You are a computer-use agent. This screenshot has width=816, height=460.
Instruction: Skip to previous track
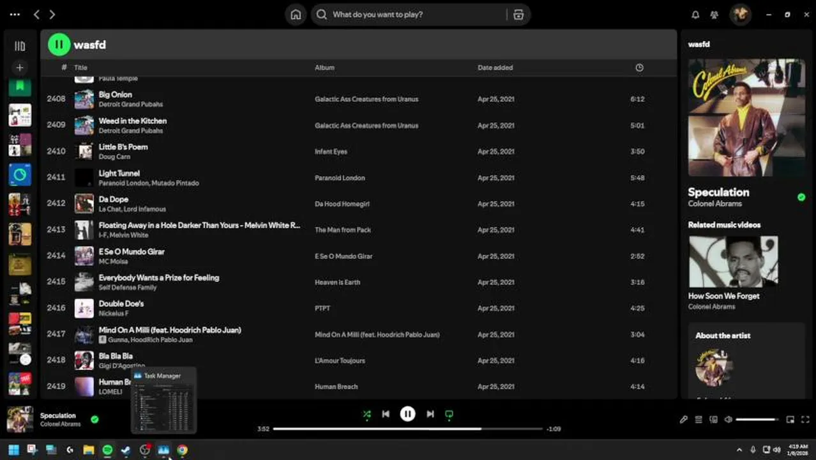[386, 414]
